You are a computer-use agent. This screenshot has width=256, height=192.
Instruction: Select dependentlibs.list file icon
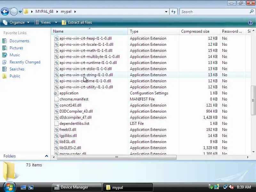[x=56, y=124]
